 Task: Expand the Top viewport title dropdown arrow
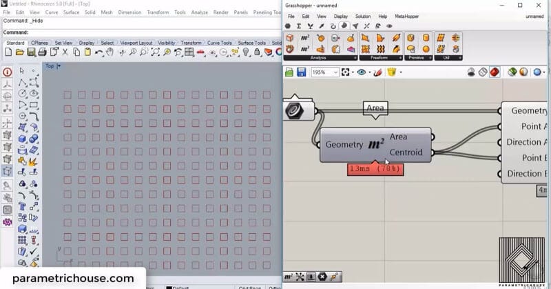[x=59, y=66]
